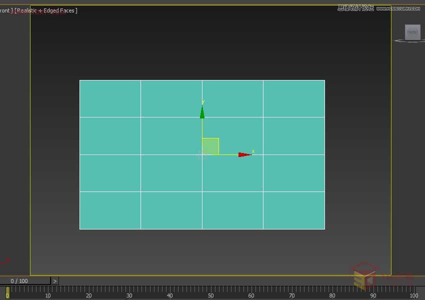This screenshot has width=425, height=300.
Task: Click the red X-axis gizmo arrow
Action: (244, 154)
